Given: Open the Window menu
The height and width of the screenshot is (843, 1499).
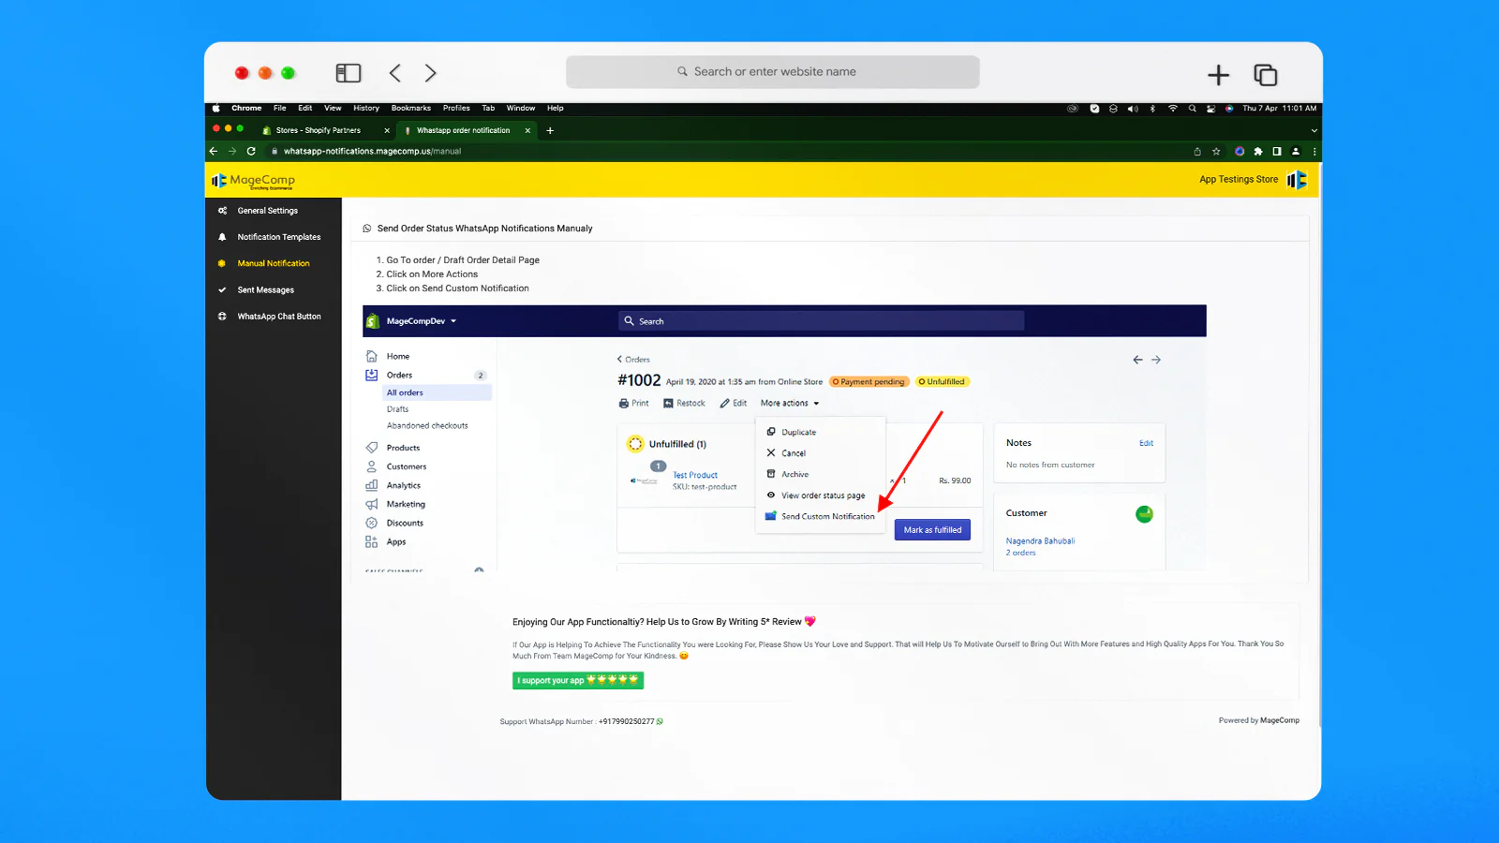Looking at the screenshot, I should pyautogui.click(x=521, y=109).
